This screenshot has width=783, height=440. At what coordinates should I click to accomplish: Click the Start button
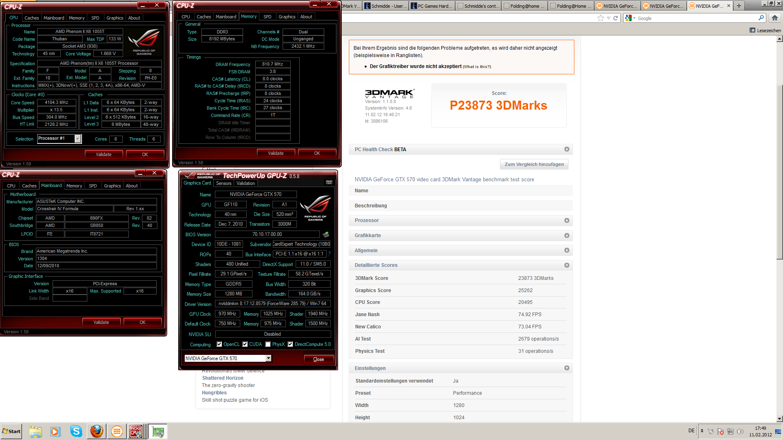[x=11, y=431]
